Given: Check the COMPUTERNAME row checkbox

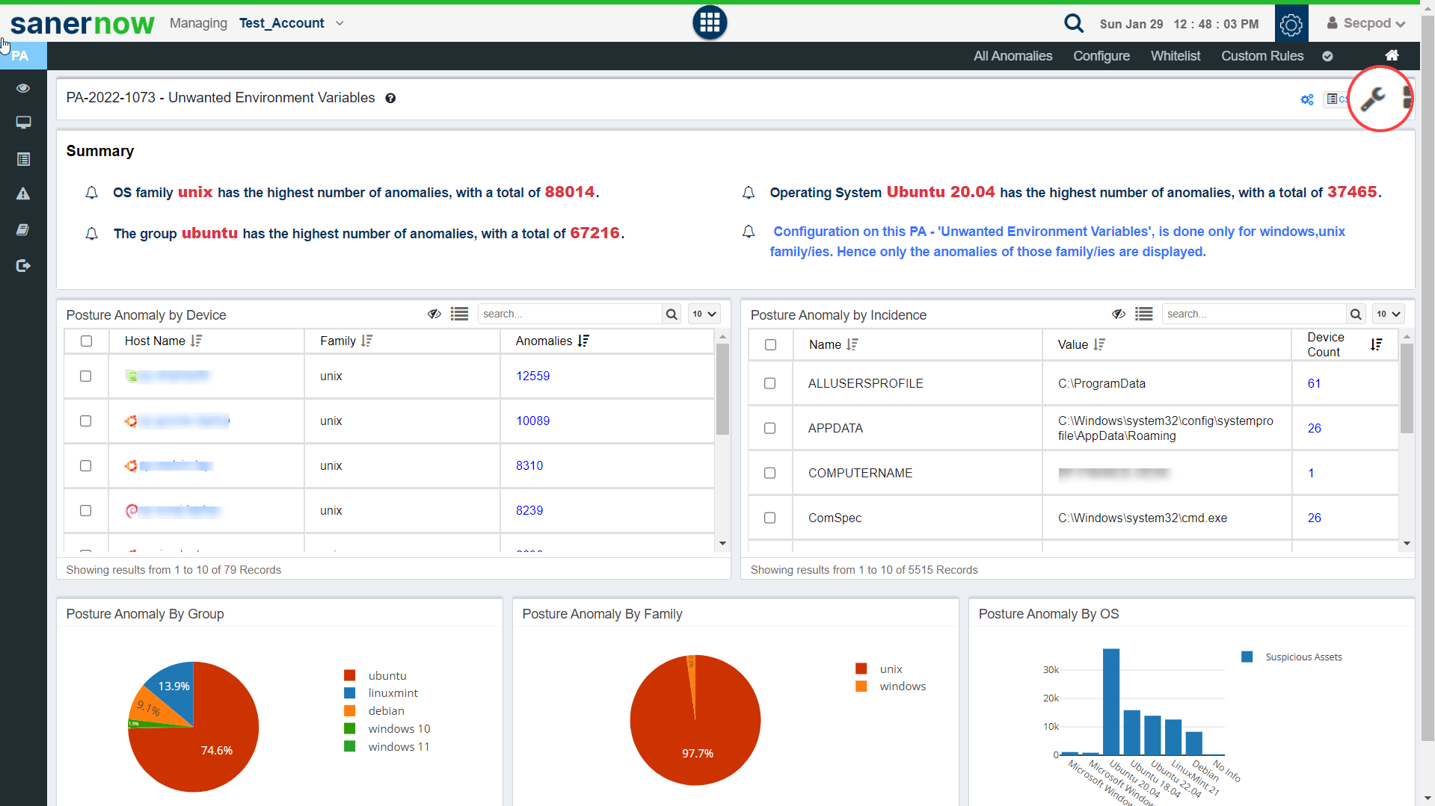Looking at the screenshot, I should click(769, 473).
